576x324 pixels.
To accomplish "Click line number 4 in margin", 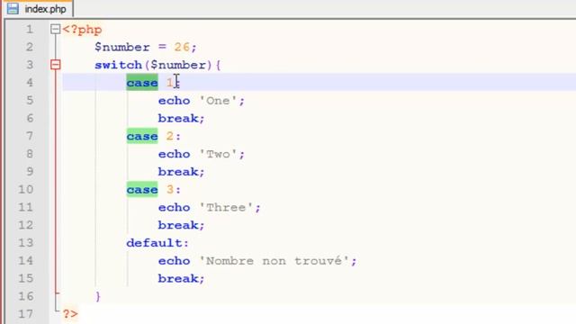I will coord(30,83).
